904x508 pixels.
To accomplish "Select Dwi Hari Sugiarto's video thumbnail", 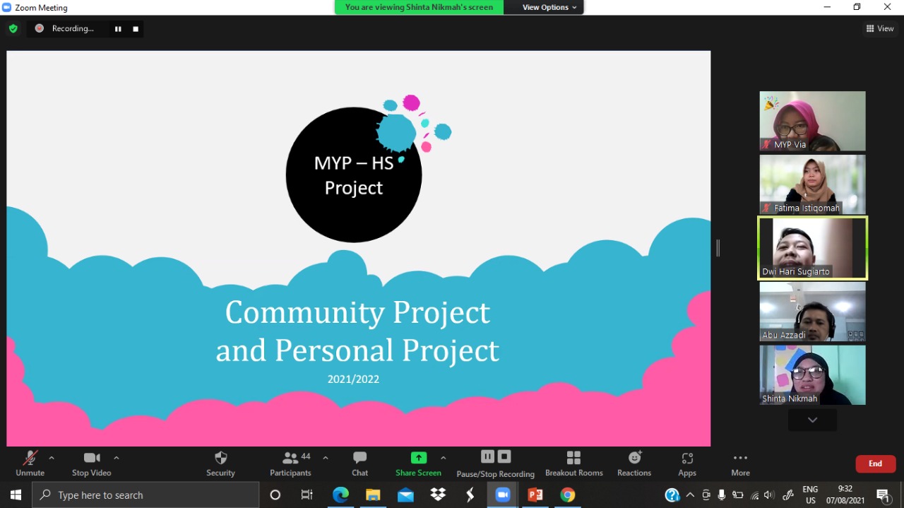I will [x=812, y=248].
